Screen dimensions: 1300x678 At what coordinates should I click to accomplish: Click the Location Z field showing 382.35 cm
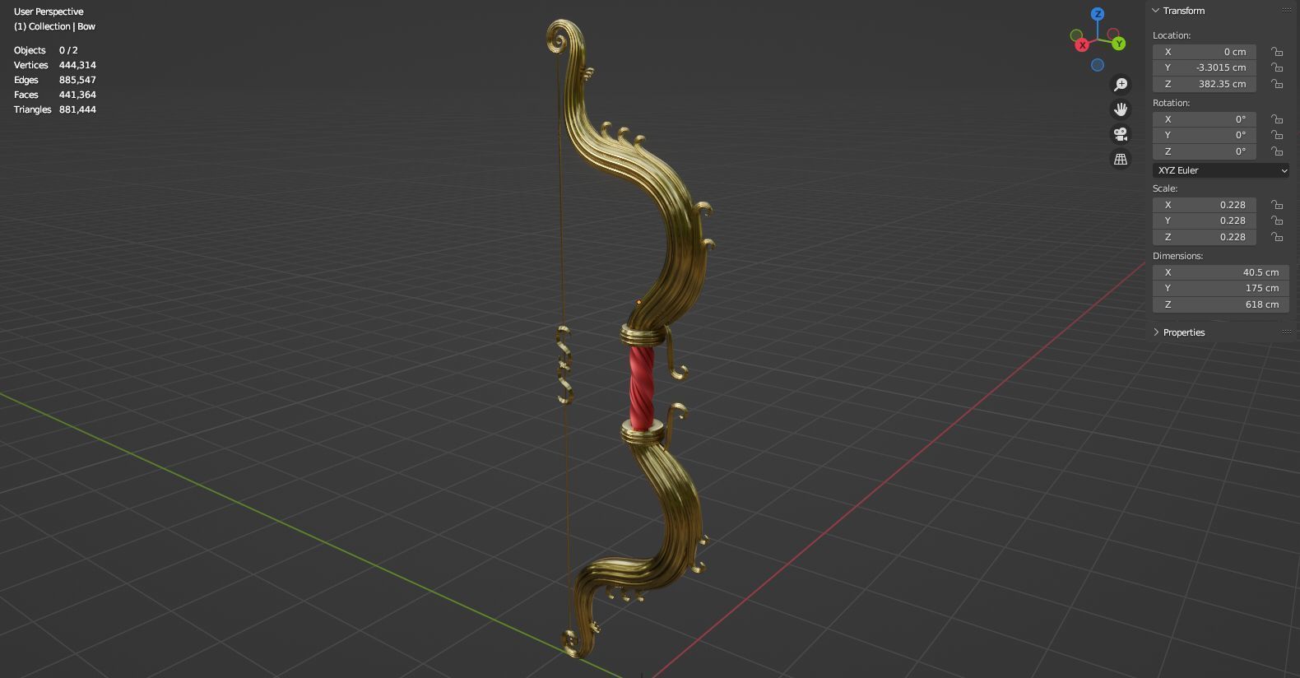click(1205, 84)
